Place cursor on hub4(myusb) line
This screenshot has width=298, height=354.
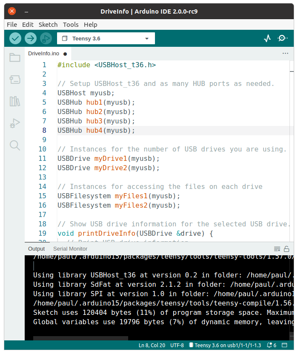point(96,131)
